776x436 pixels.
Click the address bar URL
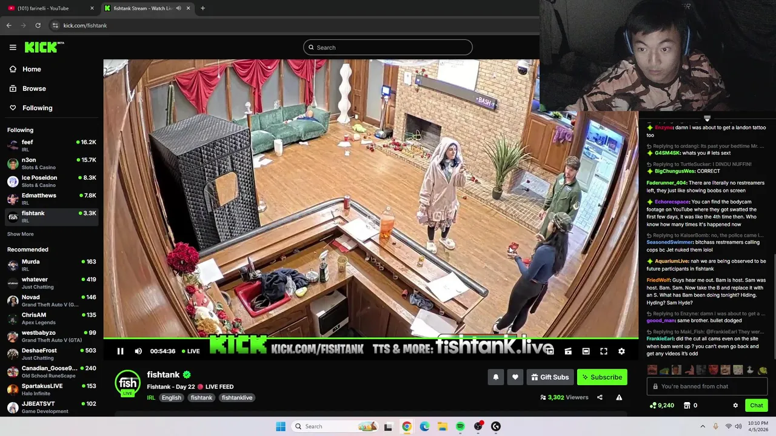pyautogui.click(x=85, y=25)
